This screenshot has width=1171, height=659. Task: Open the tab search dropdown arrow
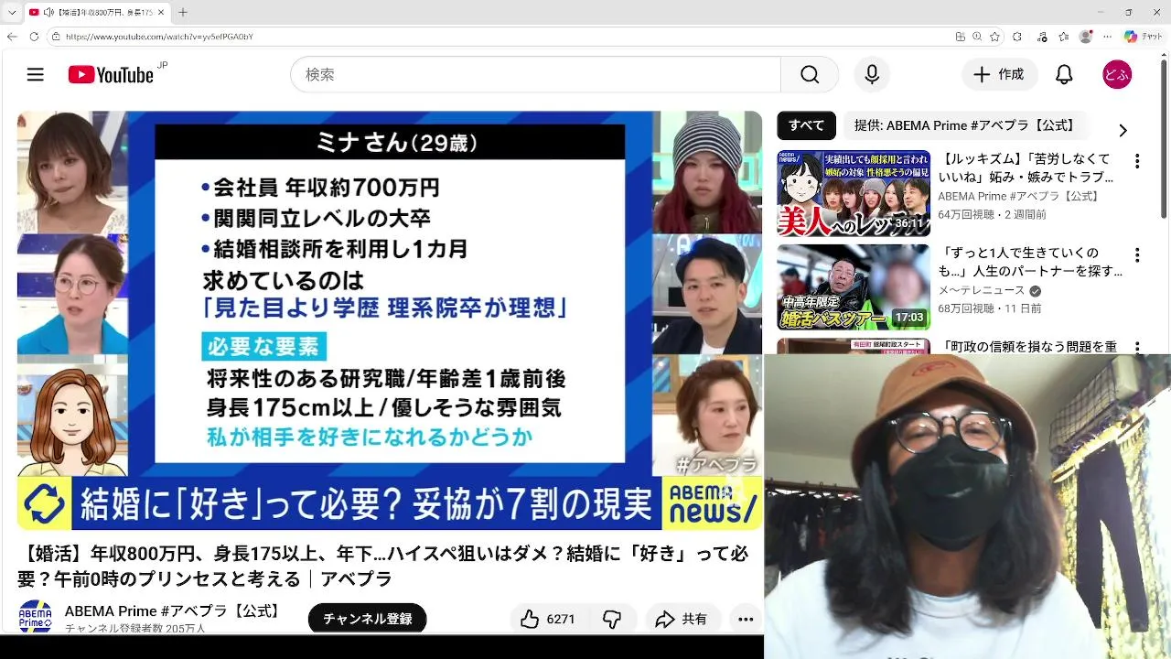11,12
